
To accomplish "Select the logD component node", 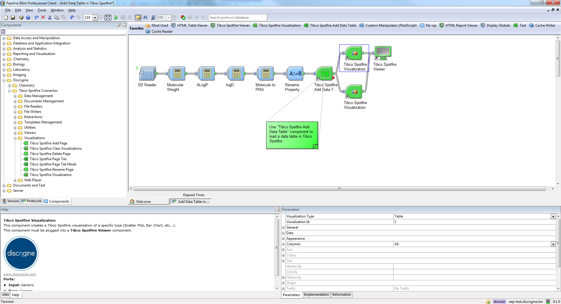I will point(236,74).
